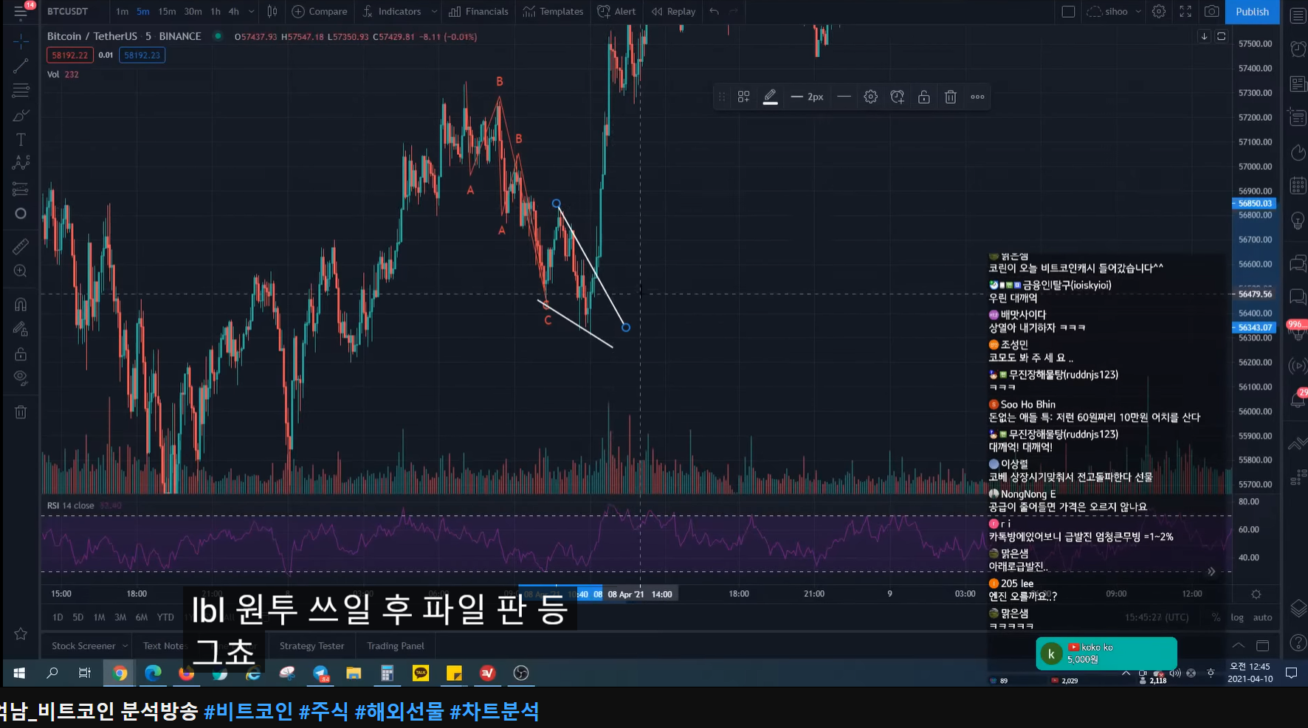Screen dimensions: 1308x728
Task: Open indicator Templates menu
Action: coord(553,11)
